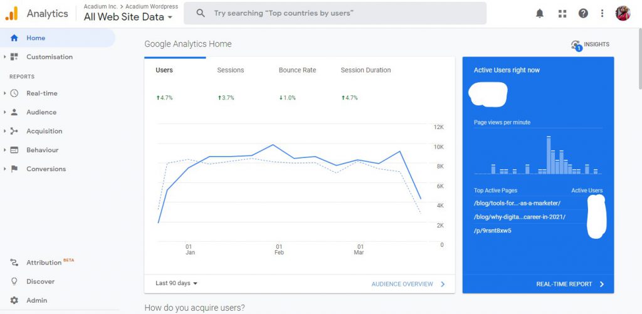The height and width of the screenshot is (314, 642).
Task: Click the Discover lightbulb icon
Action: [x=14, y=281]
